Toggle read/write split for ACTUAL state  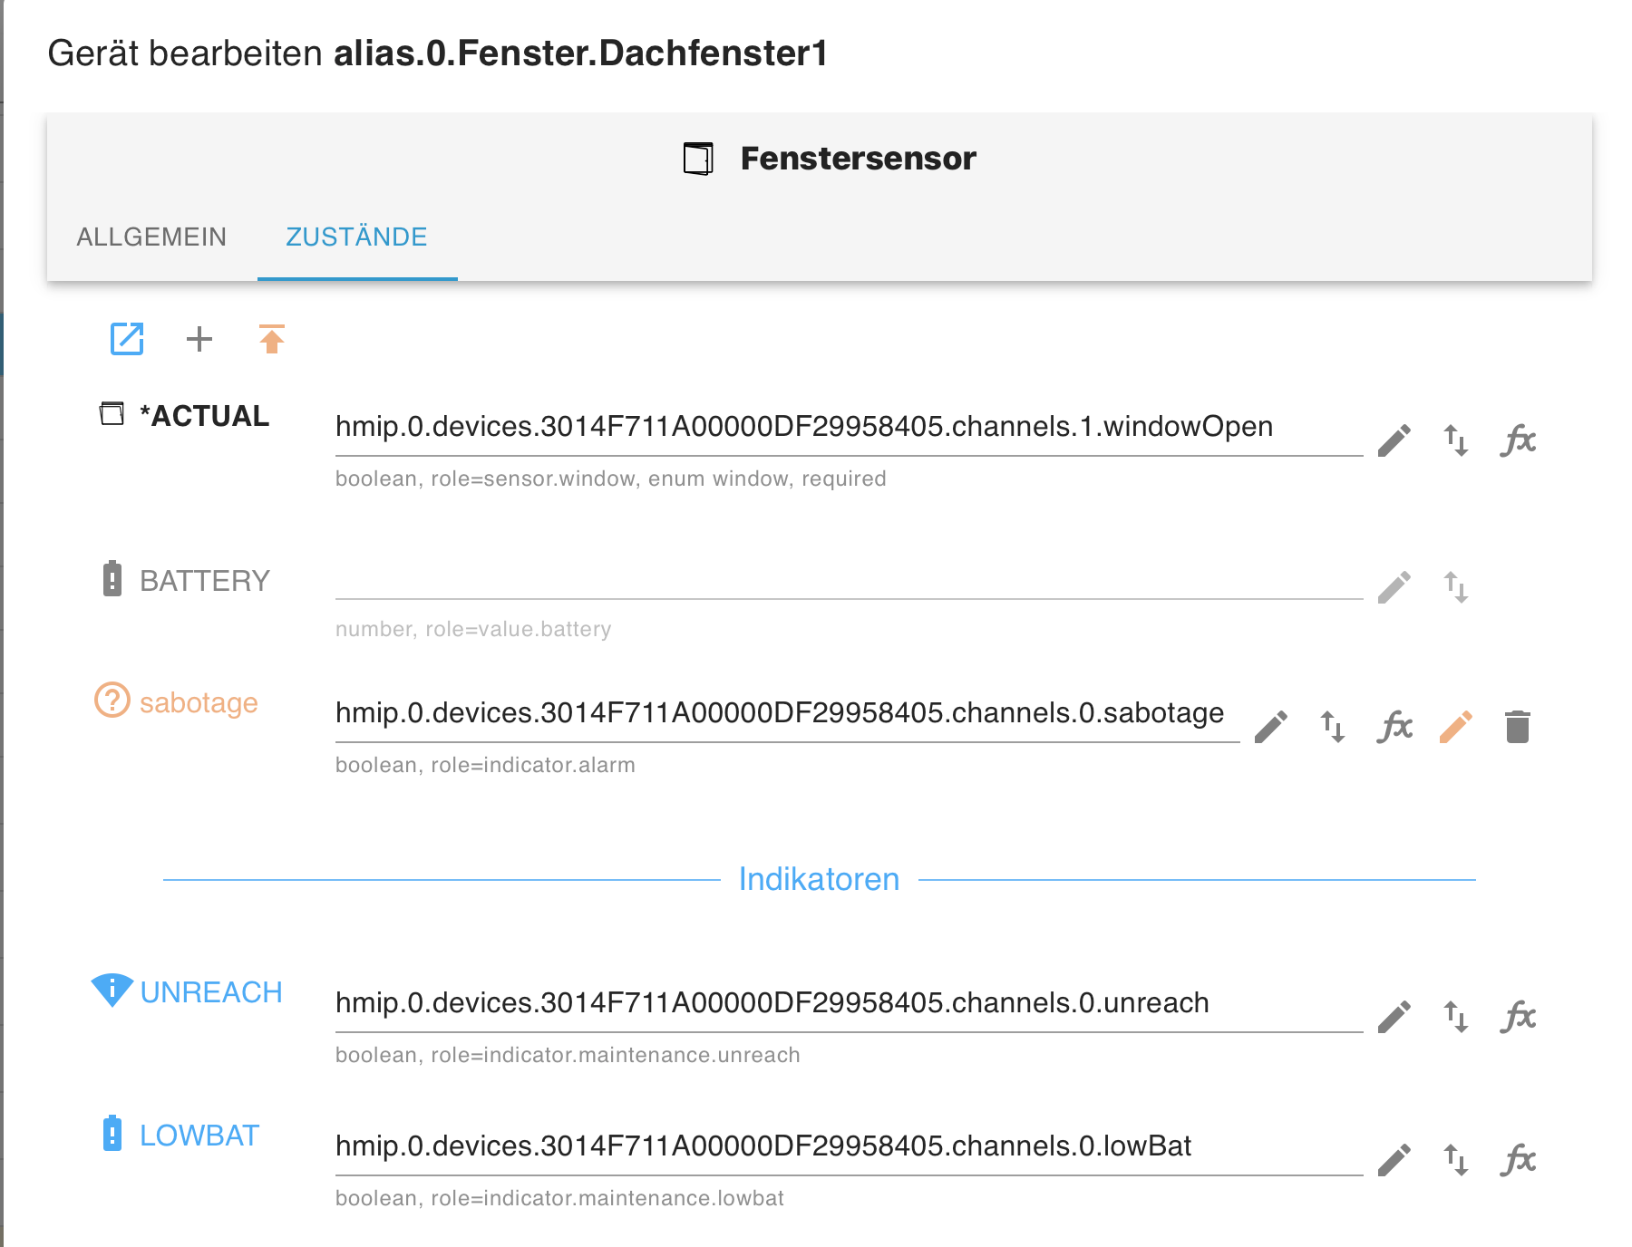(x=1456, y=440)
